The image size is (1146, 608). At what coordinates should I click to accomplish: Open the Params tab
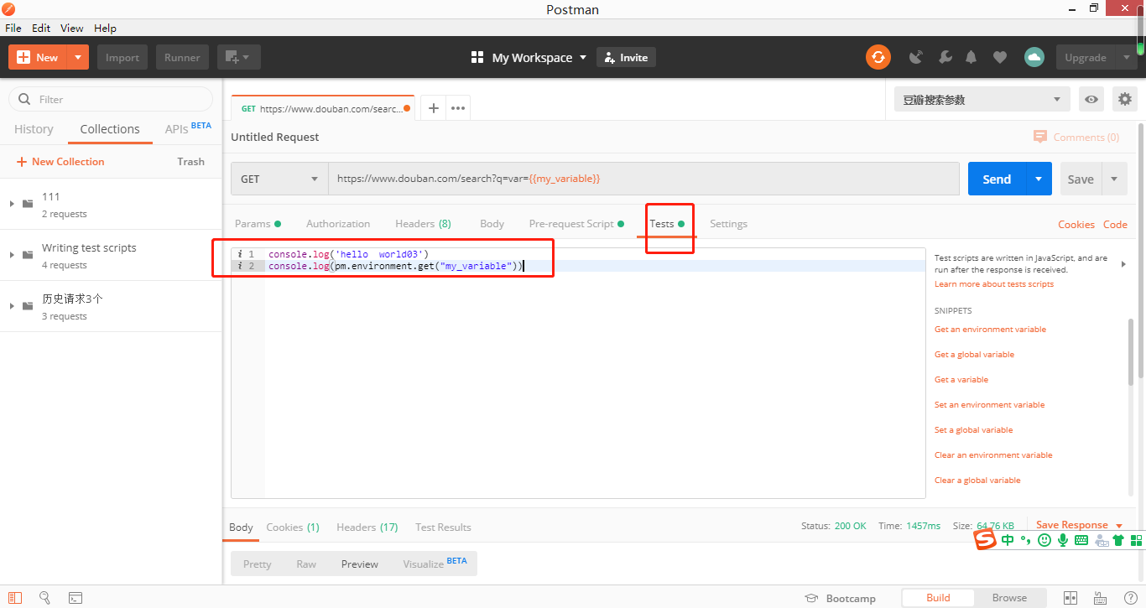(258, 224)
